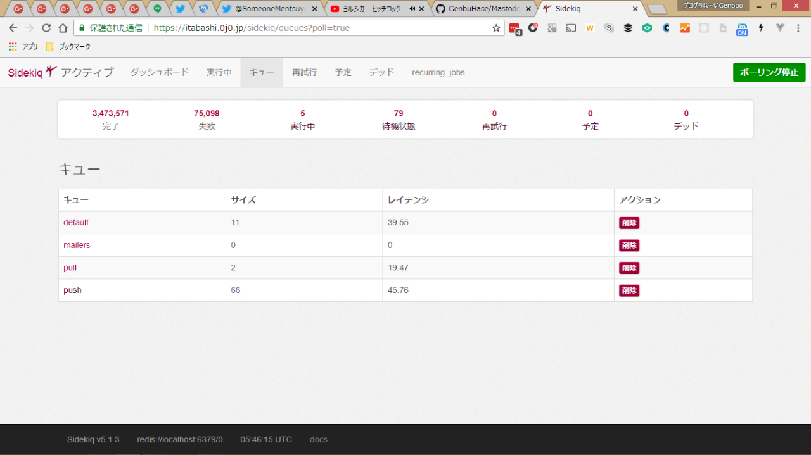This screenshot has height=455, width=811.
Task: Open the Chrome three-dot menu
Action: point(798,28)
